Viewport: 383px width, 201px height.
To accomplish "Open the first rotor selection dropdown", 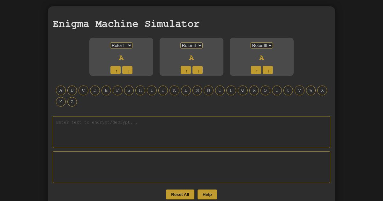I will (x=121, y=45).
